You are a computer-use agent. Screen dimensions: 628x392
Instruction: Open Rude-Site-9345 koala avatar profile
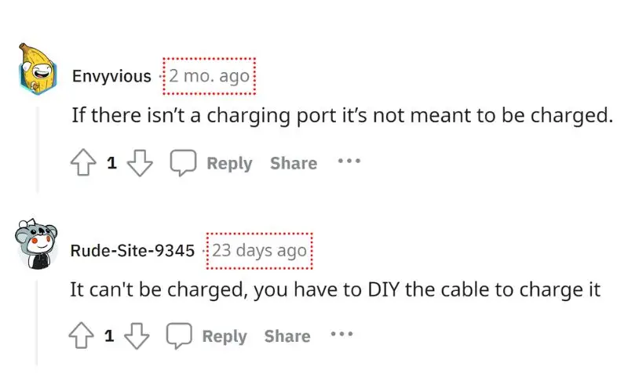click(x=36, y=244)
